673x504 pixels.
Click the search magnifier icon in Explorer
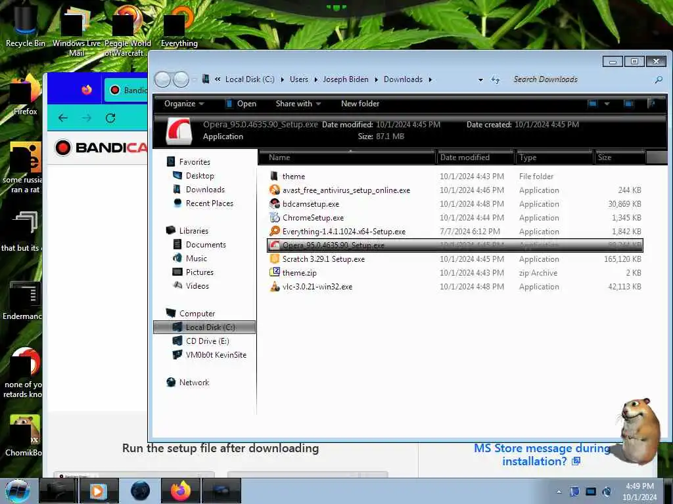point(659,79)
